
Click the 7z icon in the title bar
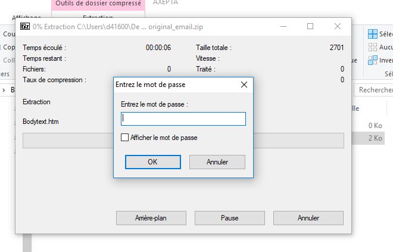point(25,27)
